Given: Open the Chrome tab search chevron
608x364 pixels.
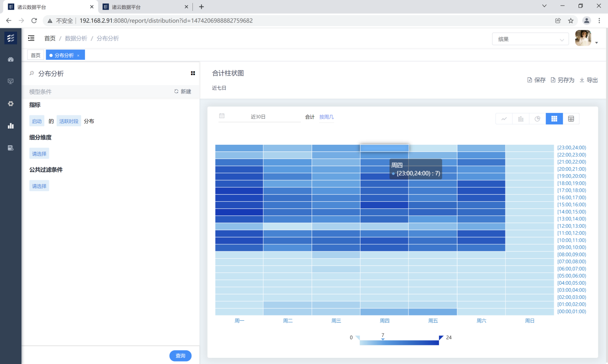Looking at the screenshot, I should pos(544,6).
